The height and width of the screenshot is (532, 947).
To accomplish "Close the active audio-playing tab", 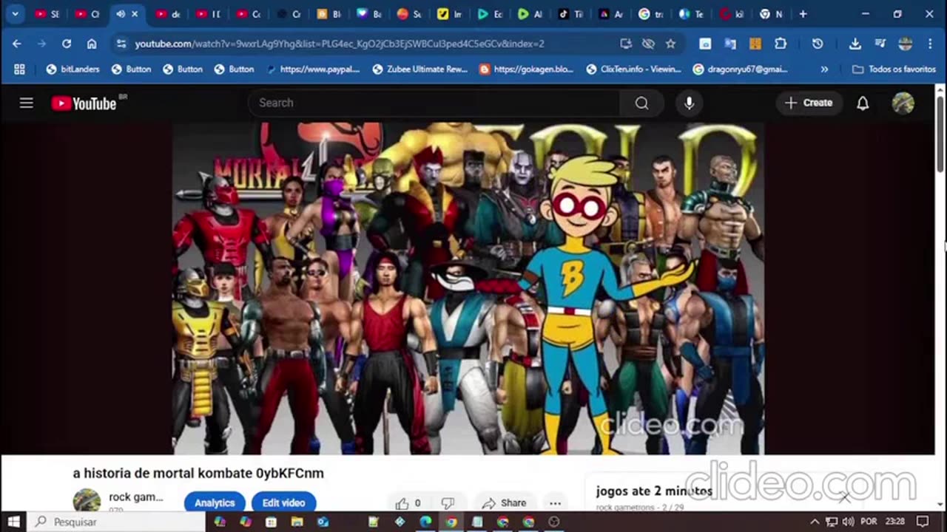I will (135, 14).
